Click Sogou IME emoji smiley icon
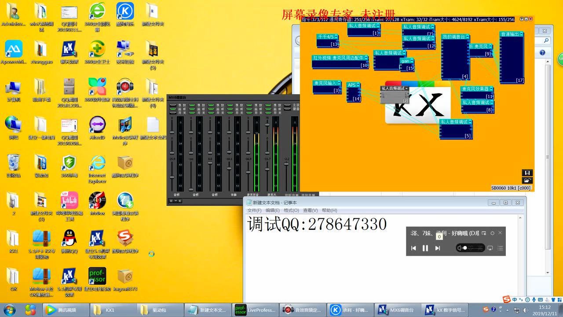 [527, 299]
